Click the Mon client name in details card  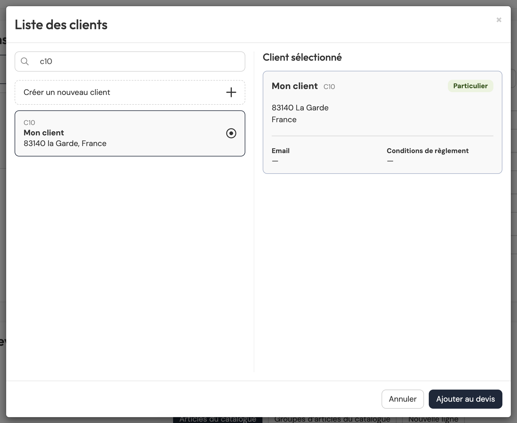(x=294, y=86)
